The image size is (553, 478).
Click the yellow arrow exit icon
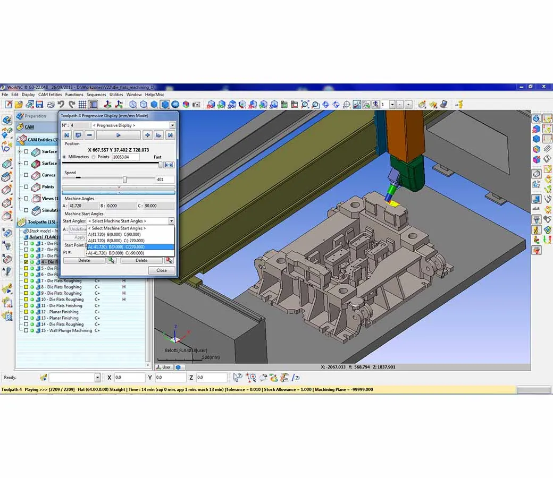(459, 104)
